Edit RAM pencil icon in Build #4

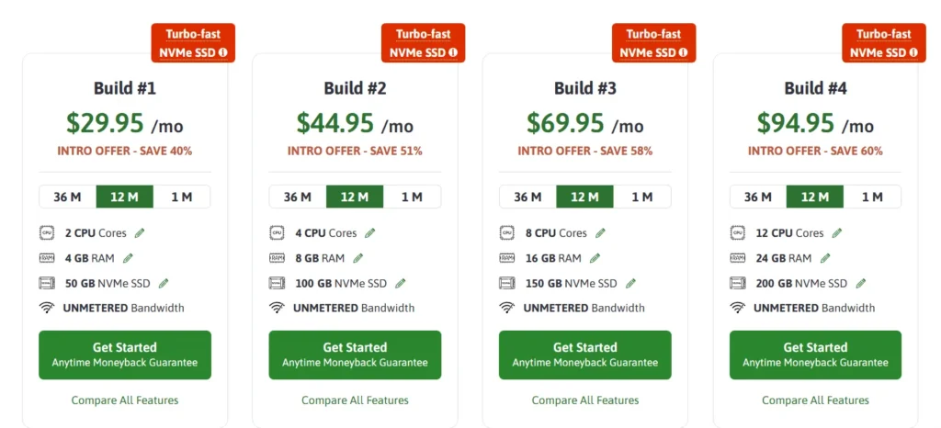point(824,258)
